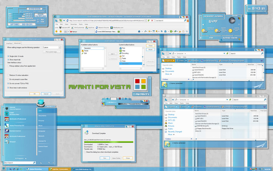The width and height of the screenshot is (273, 171).
Task: Click the red Stop X icon in IE
Action: (x=152, y=21)
